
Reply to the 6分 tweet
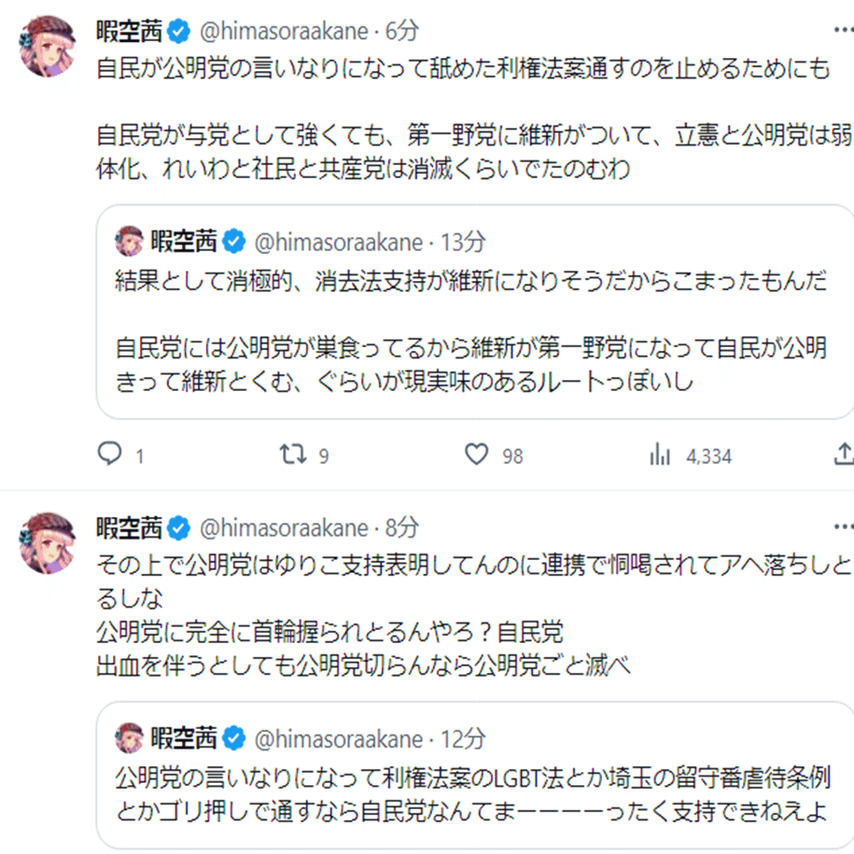tap(110, 455)
